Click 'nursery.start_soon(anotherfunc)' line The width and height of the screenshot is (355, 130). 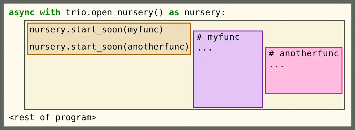(109, 47)
